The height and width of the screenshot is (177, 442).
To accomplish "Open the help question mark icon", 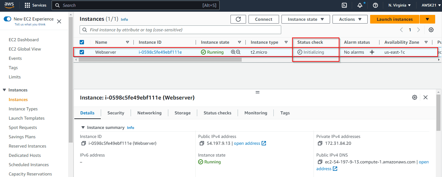I will (x=375, y=5).
